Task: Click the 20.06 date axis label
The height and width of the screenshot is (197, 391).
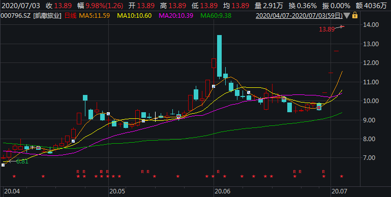Action: coord(223,191)
